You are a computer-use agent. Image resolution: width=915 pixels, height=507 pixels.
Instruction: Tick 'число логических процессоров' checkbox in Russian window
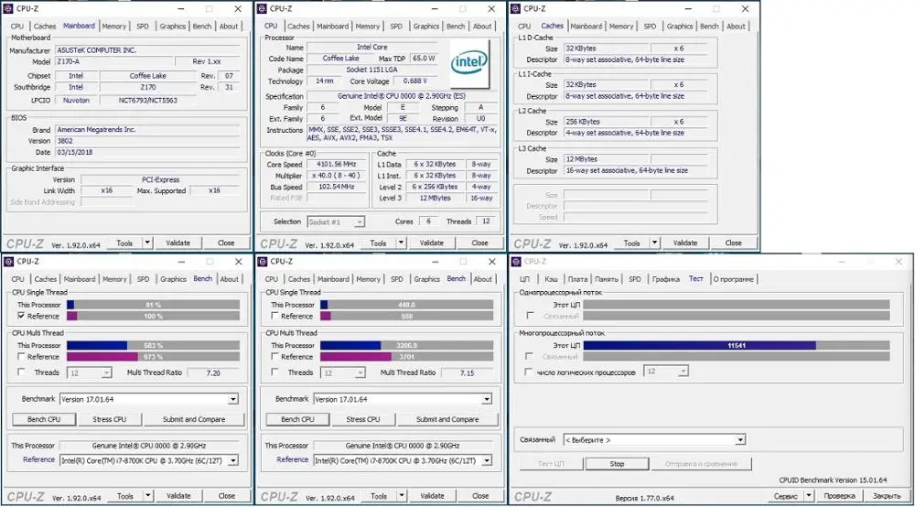(529, 372)
